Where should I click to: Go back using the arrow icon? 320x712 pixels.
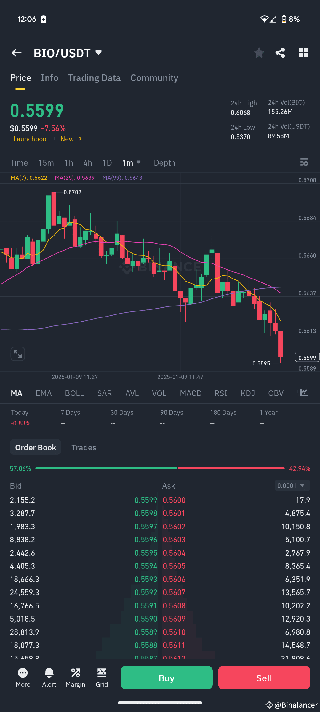(x=17, y=53)
